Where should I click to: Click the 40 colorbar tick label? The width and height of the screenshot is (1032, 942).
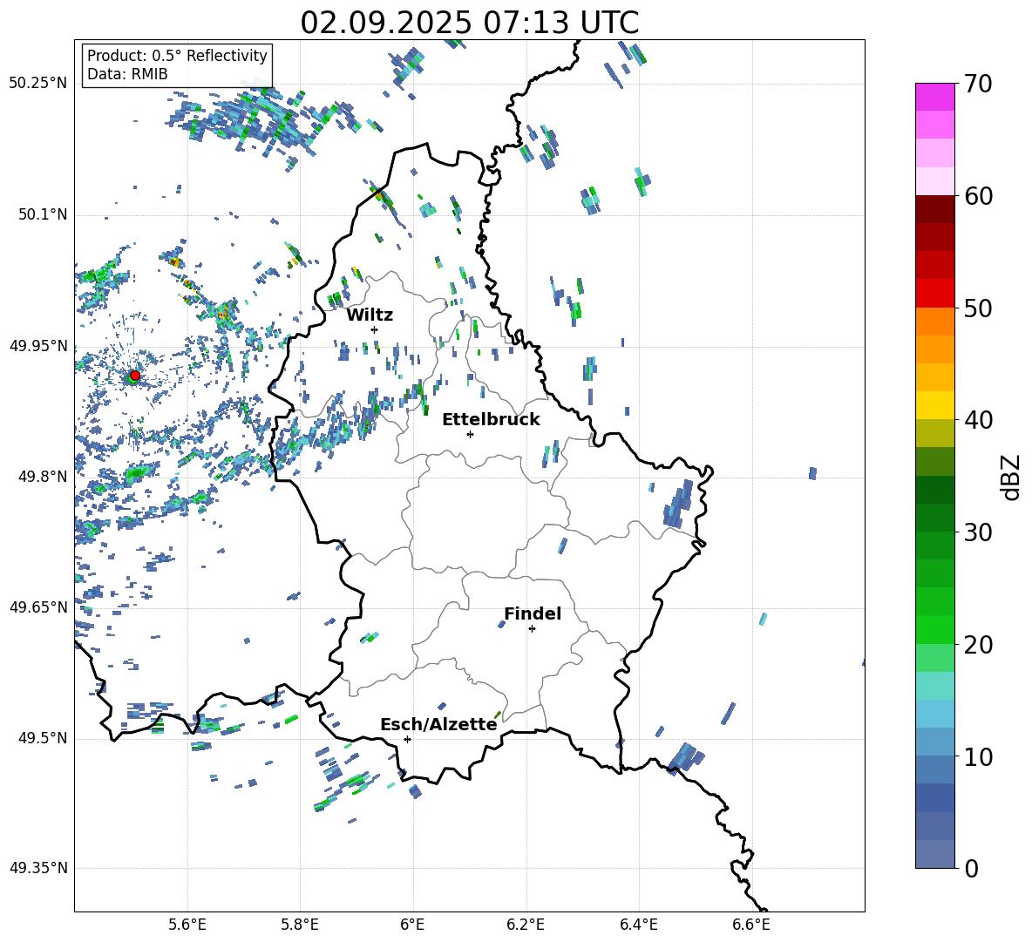coord(978,420)
